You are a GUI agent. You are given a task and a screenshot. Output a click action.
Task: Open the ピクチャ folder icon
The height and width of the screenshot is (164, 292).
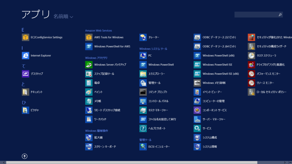(26, 110)
